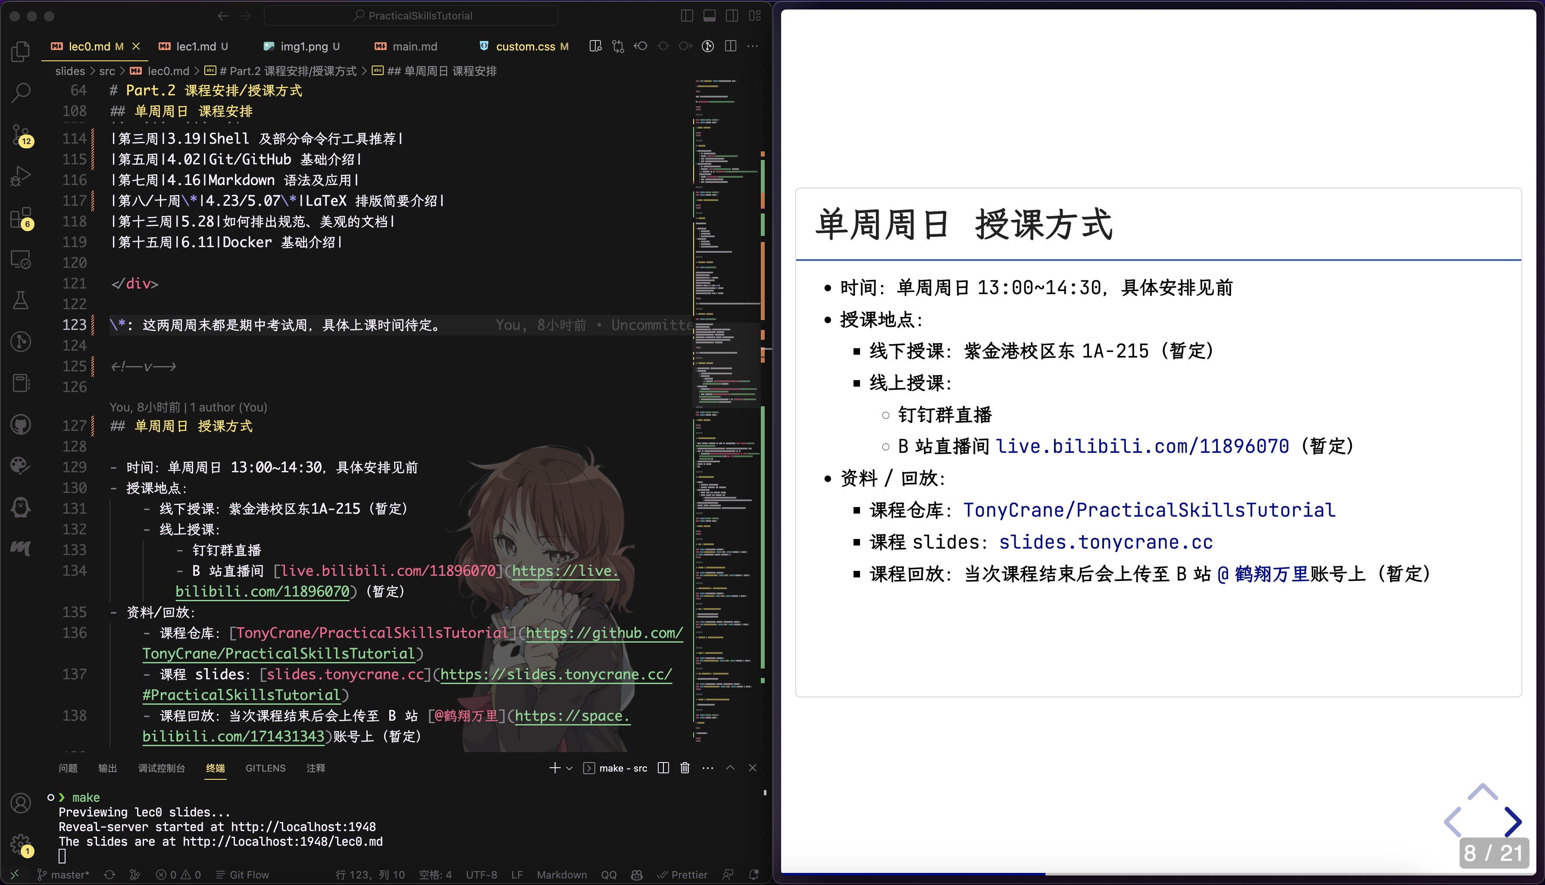Screen dimensions: 1545x885
Task: Open the GitHub view in the activity bar
Action: (20, 424)
